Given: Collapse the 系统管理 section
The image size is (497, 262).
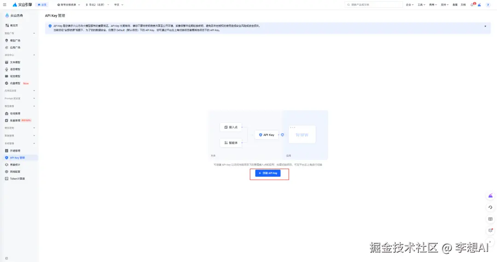Looking at the screenshot, I should (x=34, y=144).
